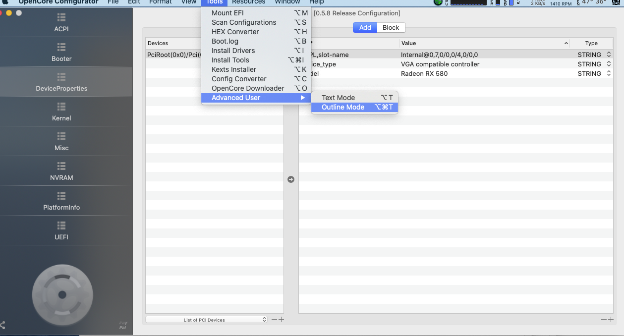
Task: Open the Edit menu
Action: tap(134, 2)
